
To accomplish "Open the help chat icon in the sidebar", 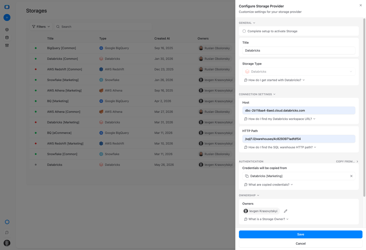I will pyautogui.click(x=7, y=232).
